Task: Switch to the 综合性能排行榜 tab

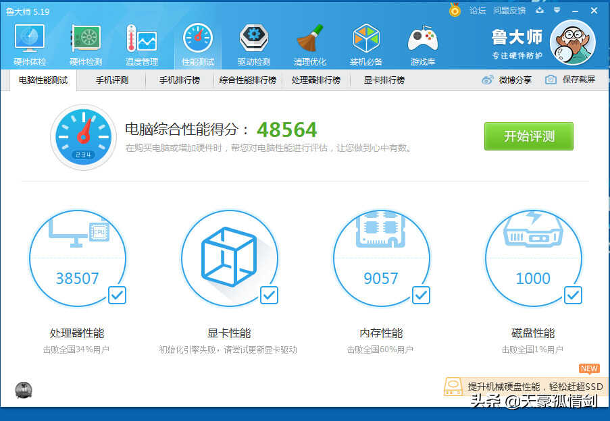Action: [247, 80]
